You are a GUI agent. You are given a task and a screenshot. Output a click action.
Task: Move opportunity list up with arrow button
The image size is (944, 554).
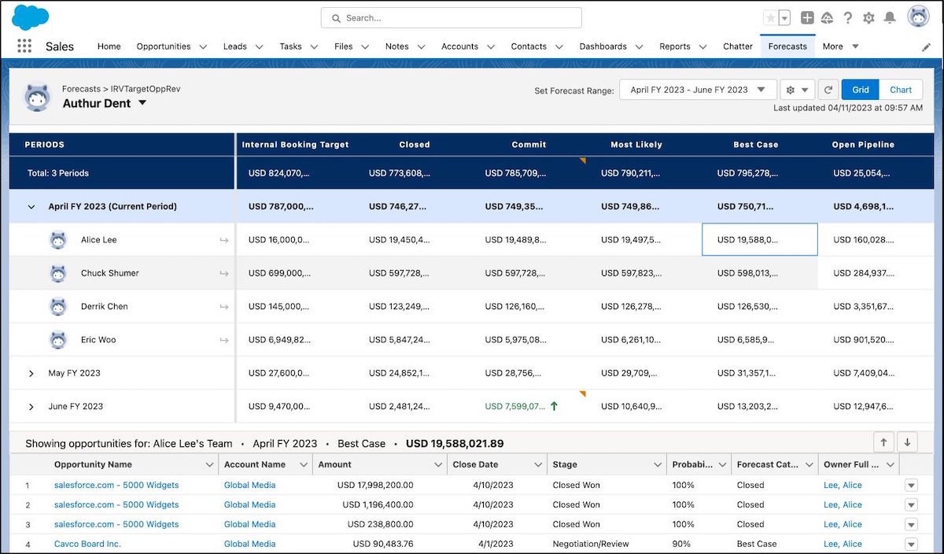[x=884, y=442]
